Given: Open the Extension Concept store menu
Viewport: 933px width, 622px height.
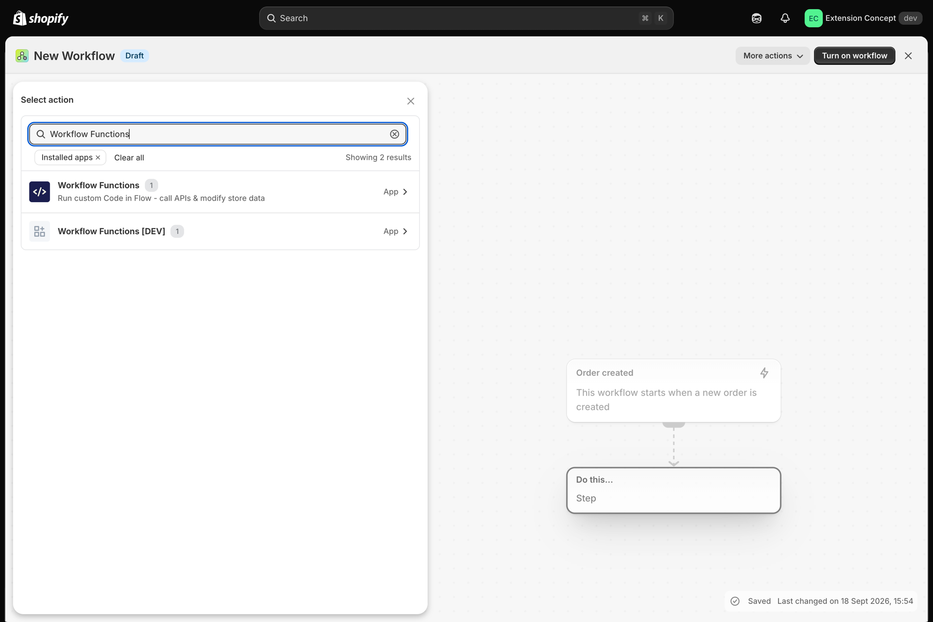Looking at the screenshot, I should click(x=864, y=18).
